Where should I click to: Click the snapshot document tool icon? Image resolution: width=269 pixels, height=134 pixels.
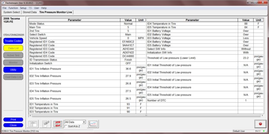tap(45, 124)
